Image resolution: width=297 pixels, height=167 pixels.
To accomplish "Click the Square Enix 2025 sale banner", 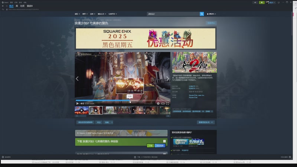I will point(146,39).
